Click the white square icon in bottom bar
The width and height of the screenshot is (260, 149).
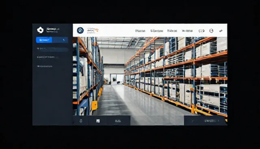[98, 121]
